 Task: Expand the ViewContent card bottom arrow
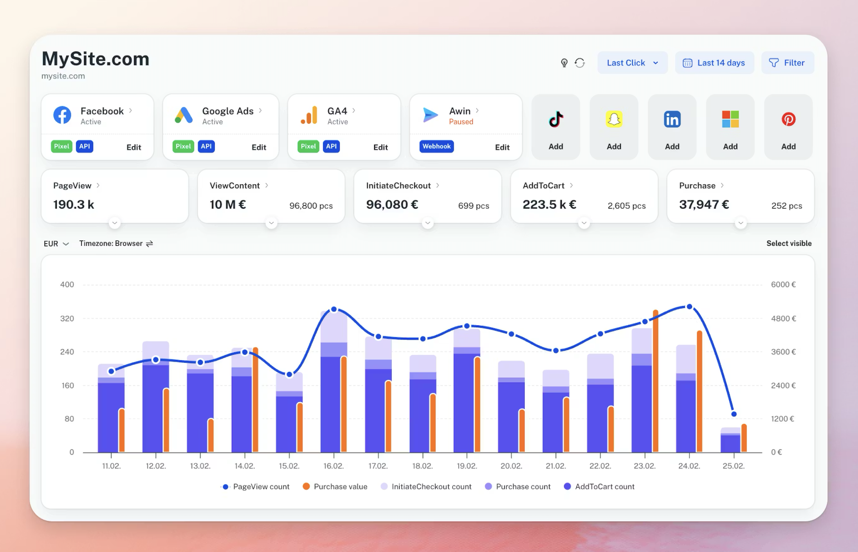click(271, 223)
